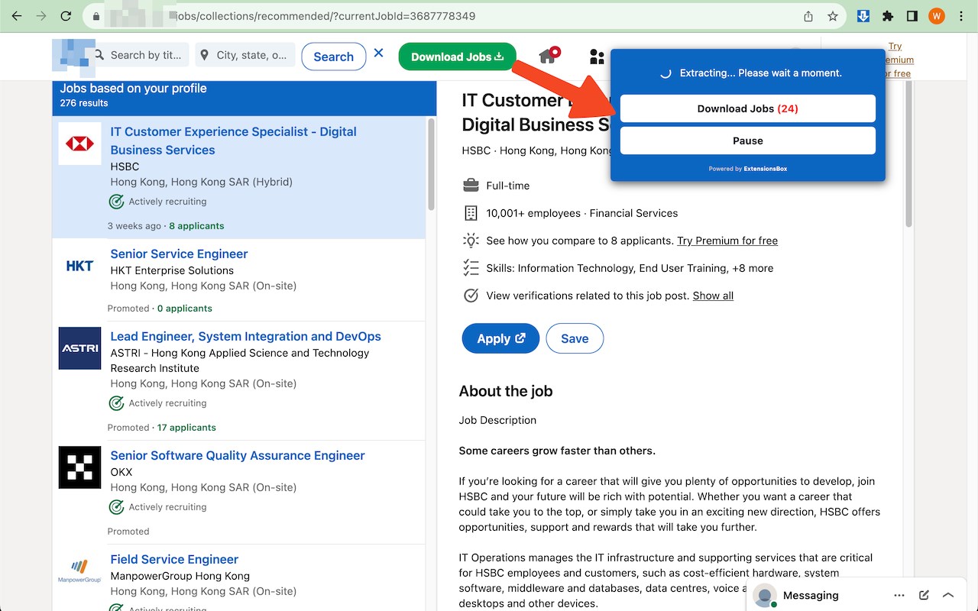Open the My Network people icon
Image resolution: width=978 pixels, height=611 pixels.
tap(597, 57)
